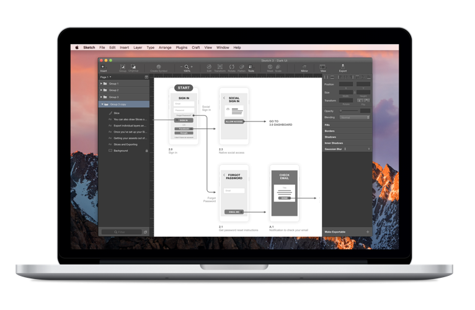The width and height of the screenshot is (475, 310).
Task: Open the Help menu
Action: point(237,48)
